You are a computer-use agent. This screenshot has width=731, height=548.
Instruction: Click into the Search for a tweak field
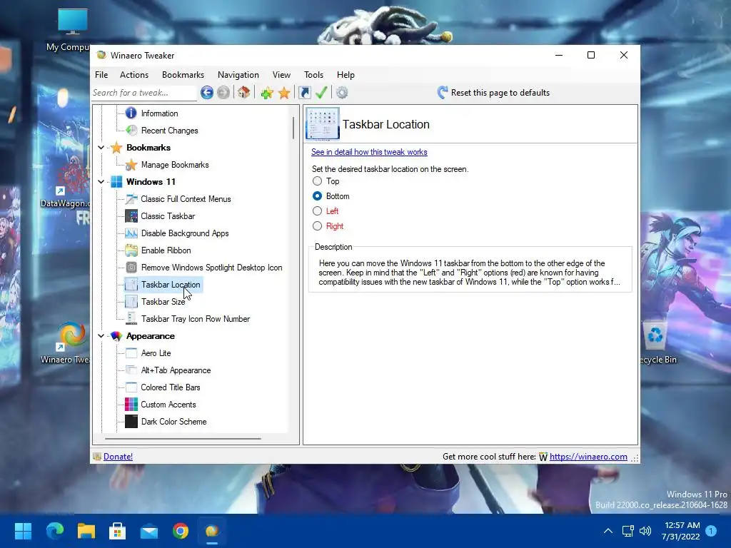(x=144, y=93)
